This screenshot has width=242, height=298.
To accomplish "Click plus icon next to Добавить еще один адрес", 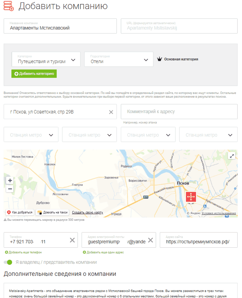I will coord(84,252).
